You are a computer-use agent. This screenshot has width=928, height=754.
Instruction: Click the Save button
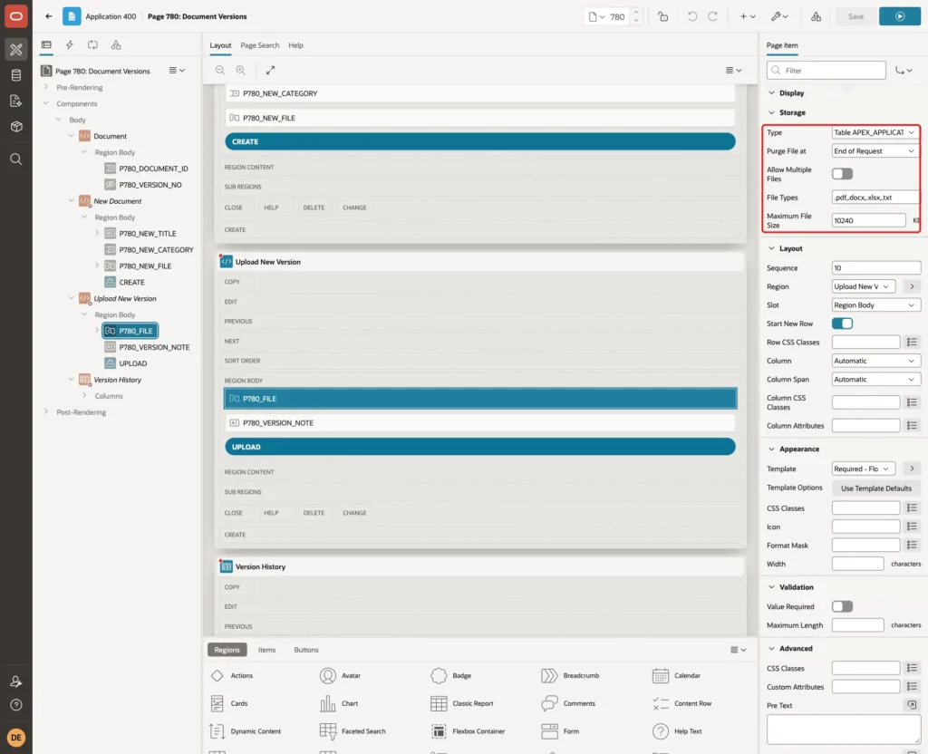click(855, 16)
